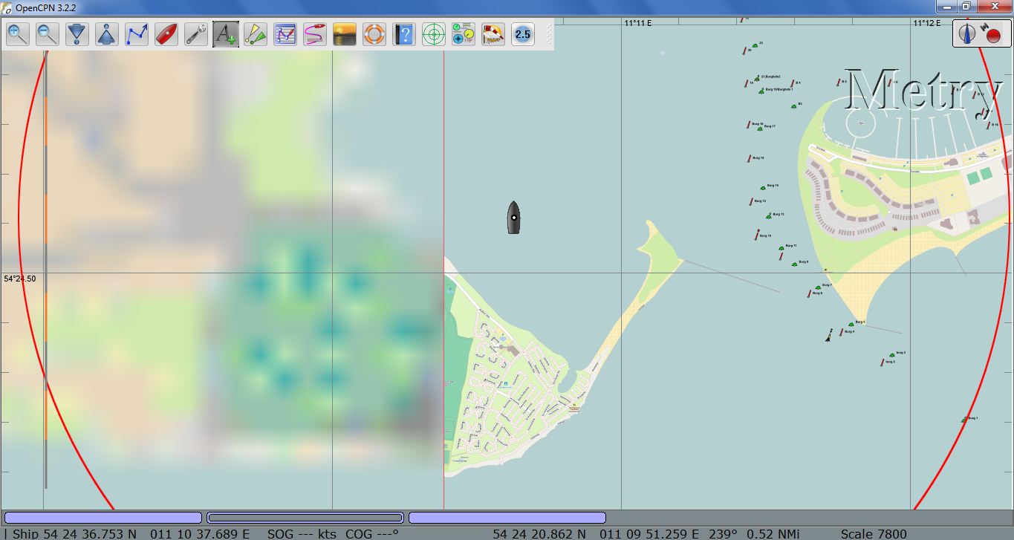Click the Ship position status readout
1014x540 pixels.
(x=131, y=533)
